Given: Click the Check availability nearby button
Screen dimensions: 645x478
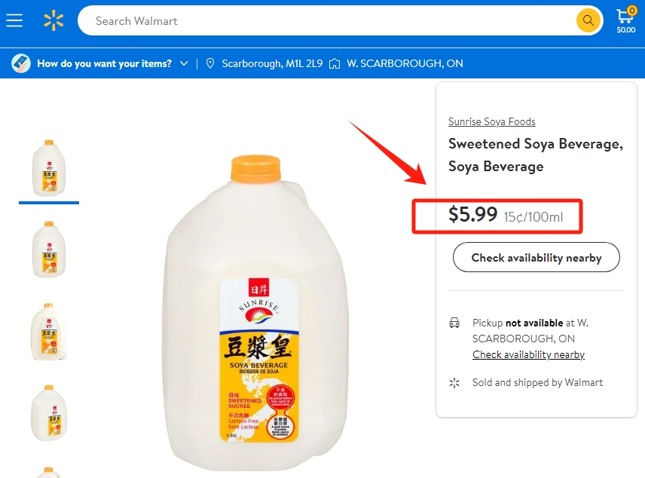Looking at the screenshot, I should click(x=536, y=257).
